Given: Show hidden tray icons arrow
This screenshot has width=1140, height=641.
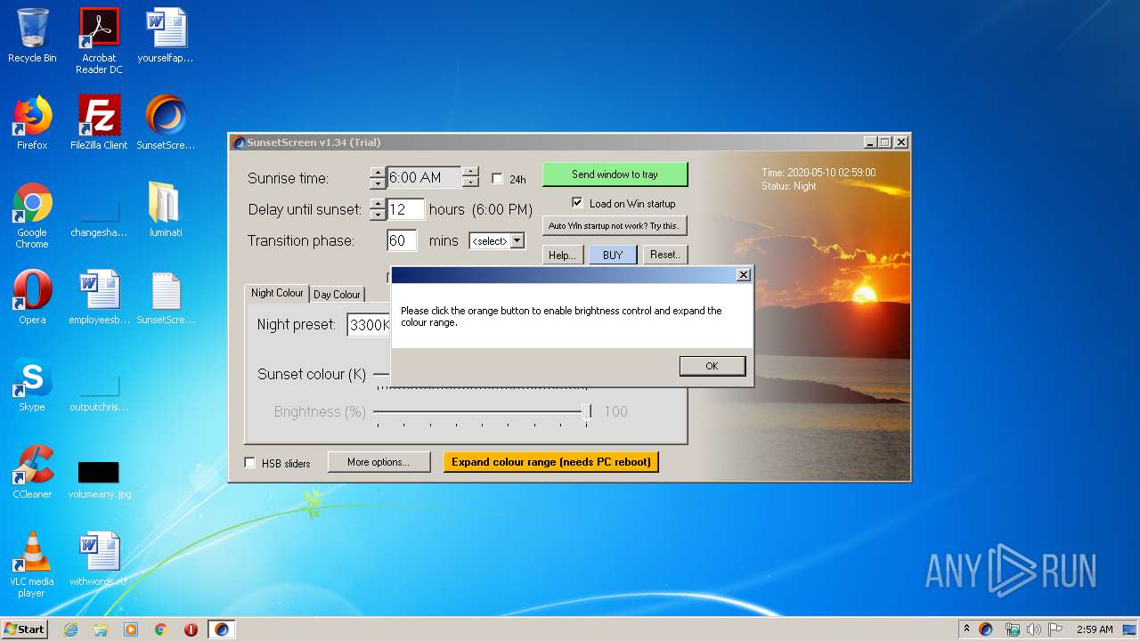Looking at the screenshot, I should [x=966, y=629].
